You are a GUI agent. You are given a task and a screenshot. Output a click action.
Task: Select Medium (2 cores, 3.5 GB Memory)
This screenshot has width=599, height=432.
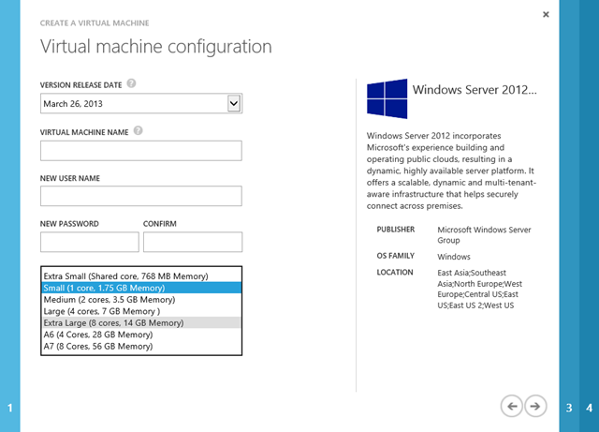[141, 300]
